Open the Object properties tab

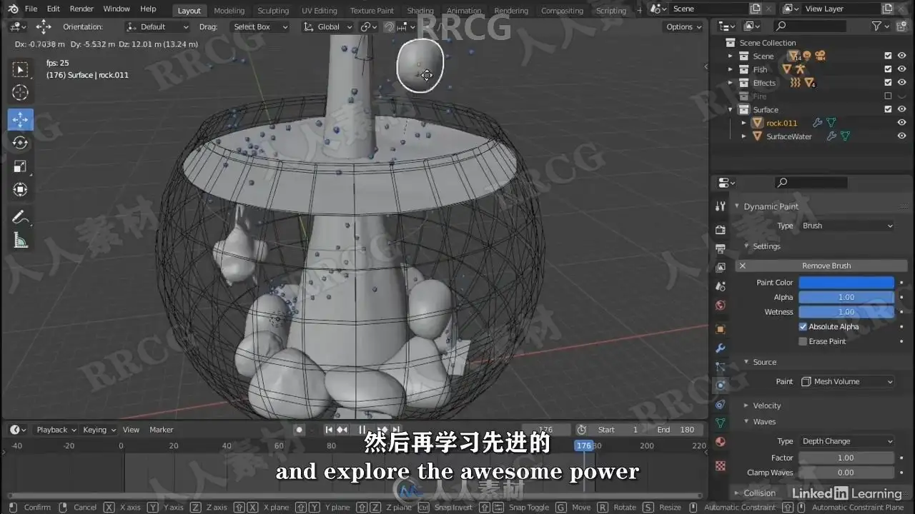click(x=721, y=329)
